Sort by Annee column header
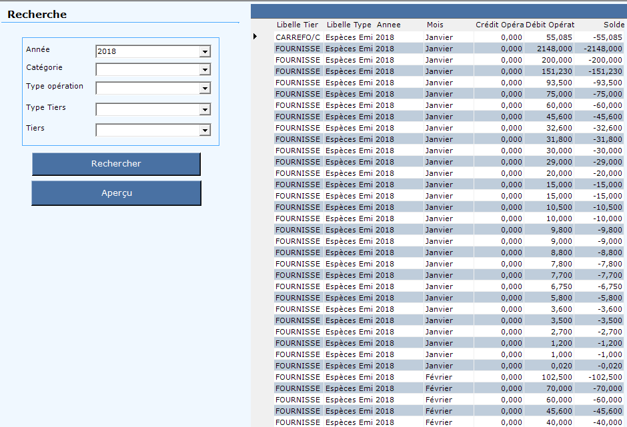The width and height of the screenshot is (627, 427). pos(388,25)
